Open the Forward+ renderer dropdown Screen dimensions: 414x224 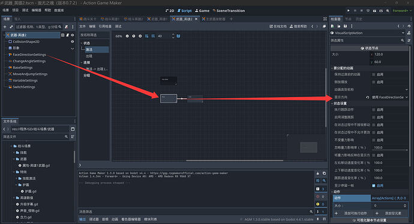coord(402,11)
